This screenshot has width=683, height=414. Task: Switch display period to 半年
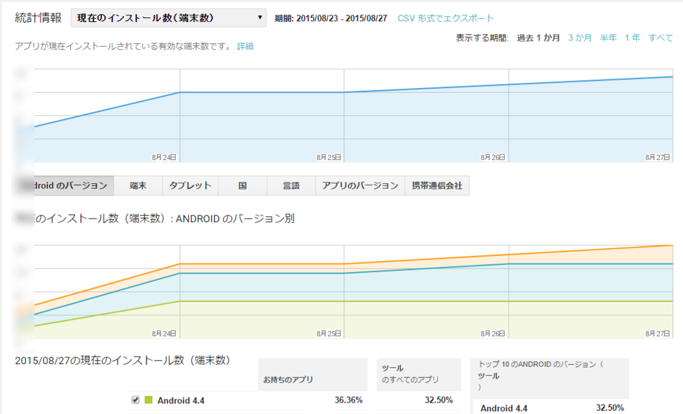point(609,39)
